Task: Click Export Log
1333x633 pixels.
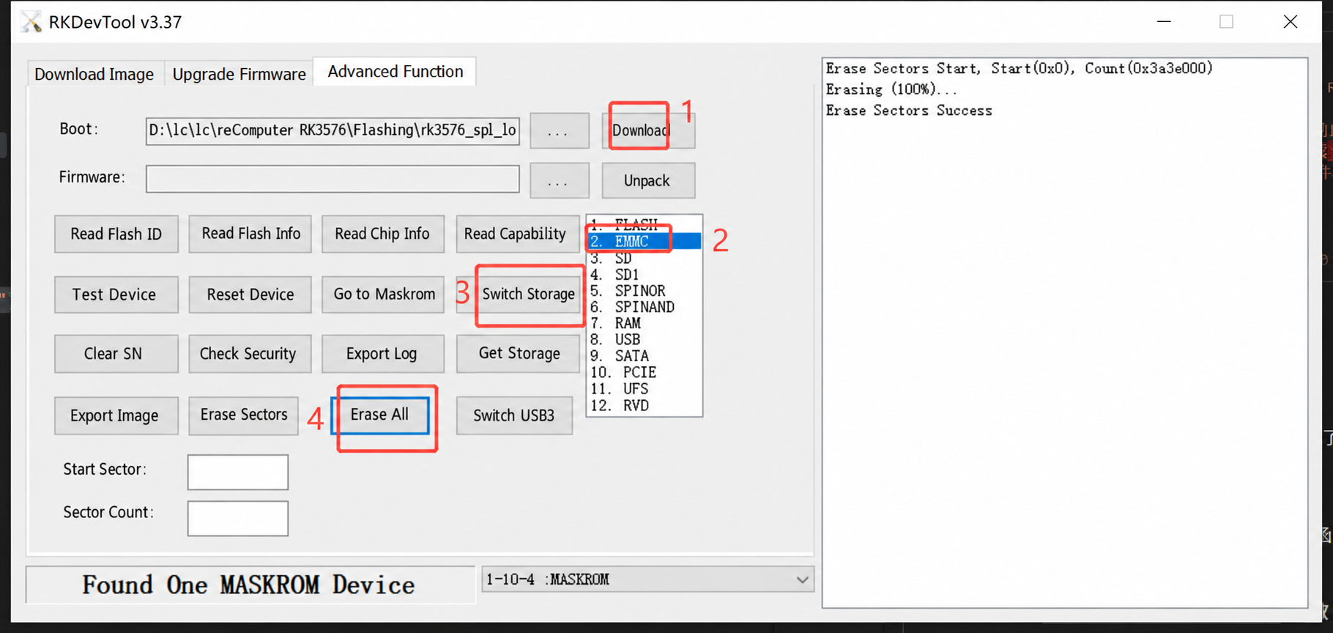Action: (382, 354)
